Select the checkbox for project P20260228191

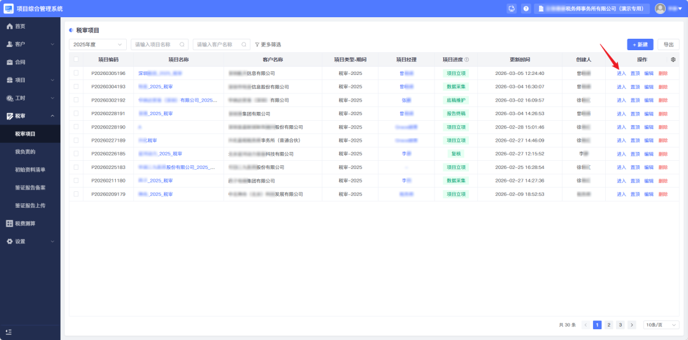pyautogui.click(x=76, y=113)
